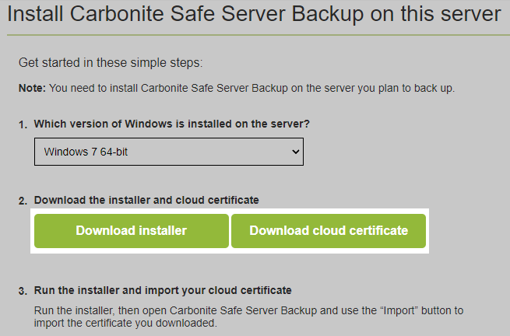The image size is (510, 336).
Task: Click the 'Run the installer and import' step heading
Action: 163,290
